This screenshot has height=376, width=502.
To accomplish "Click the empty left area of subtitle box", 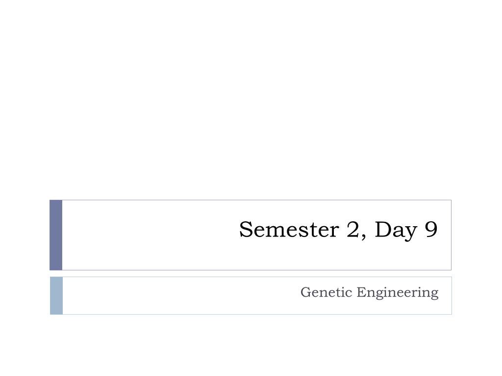I will click(x=179, y=296).
